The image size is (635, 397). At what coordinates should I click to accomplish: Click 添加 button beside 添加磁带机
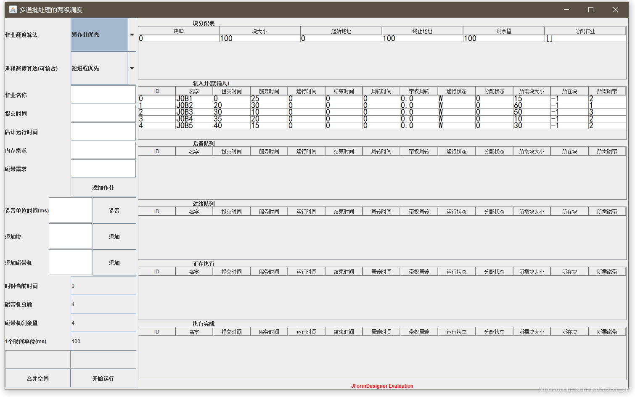[x=114, y=262]
